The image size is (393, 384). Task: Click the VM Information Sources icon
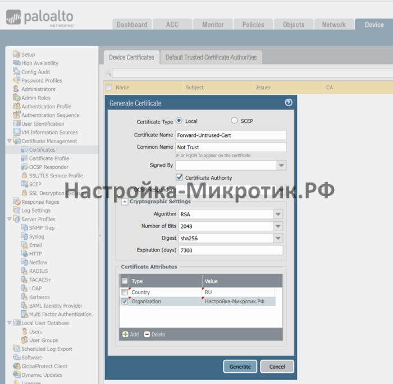coord(16,132)
